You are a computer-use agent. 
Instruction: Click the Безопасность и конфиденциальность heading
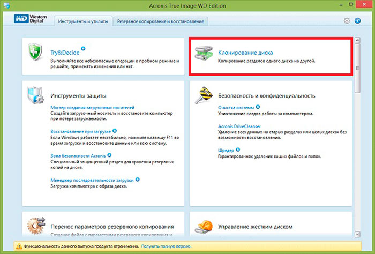266,96
